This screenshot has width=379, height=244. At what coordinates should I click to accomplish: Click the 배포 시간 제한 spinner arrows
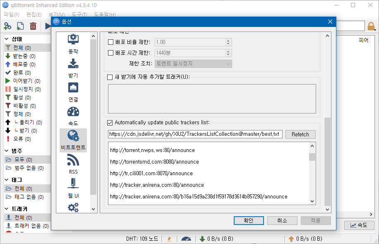pyautogui.click(x=228, y=53)
